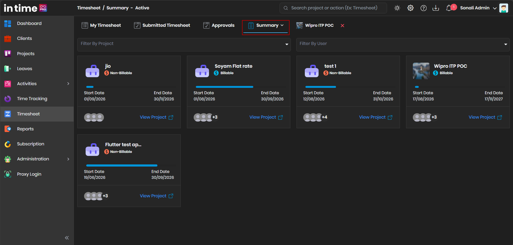
Task: Click the Subscription sidebar icon
Action: pyautogui.click(x=8, y=144)
